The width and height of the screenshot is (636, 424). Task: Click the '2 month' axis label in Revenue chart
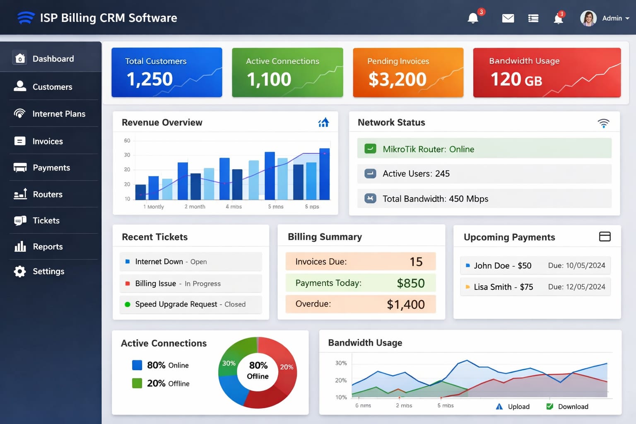(x=195, y=207)
